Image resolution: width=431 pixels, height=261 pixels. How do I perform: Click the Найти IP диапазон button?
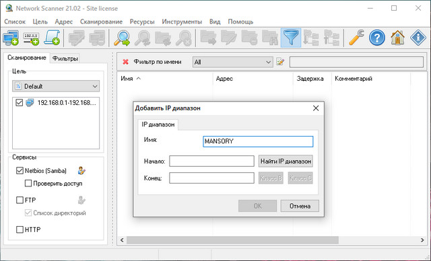[286, 161]
